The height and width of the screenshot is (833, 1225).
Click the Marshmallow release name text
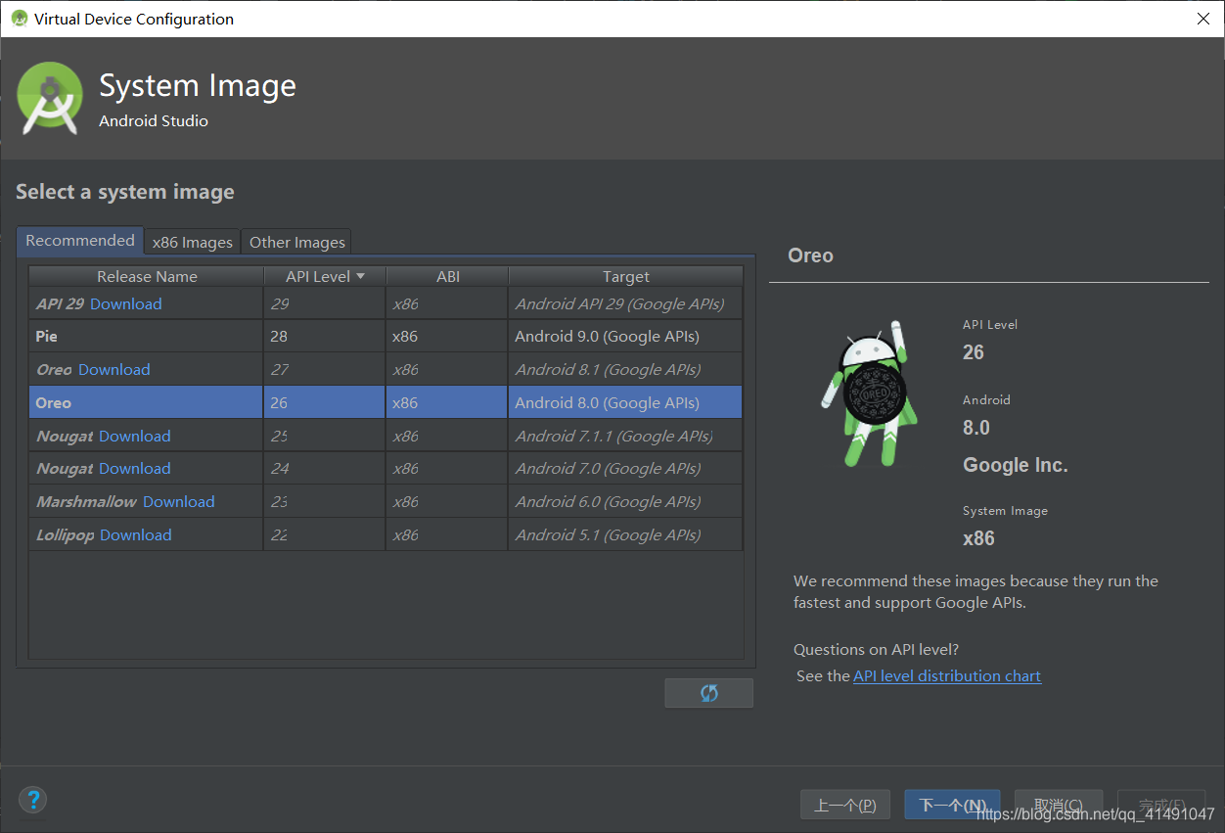coord(86,501)
